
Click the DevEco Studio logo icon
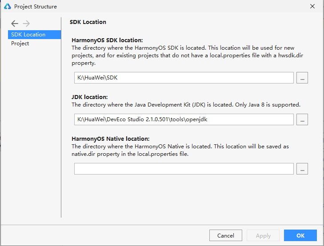coord(8,6)
